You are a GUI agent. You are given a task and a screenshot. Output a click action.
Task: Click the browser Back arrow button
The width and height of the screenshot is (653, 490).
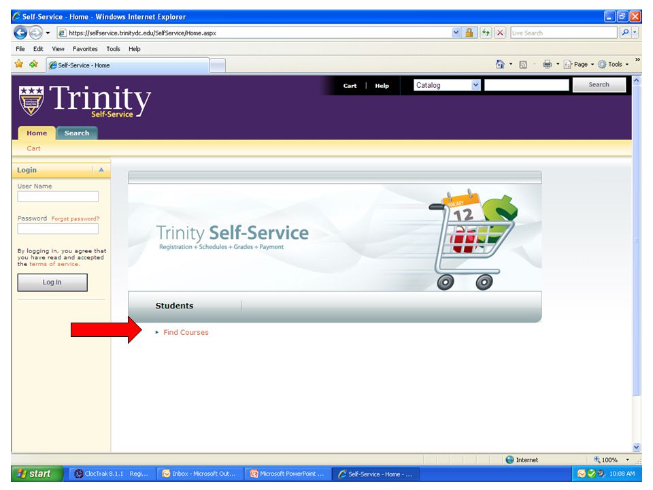[20, 33]
